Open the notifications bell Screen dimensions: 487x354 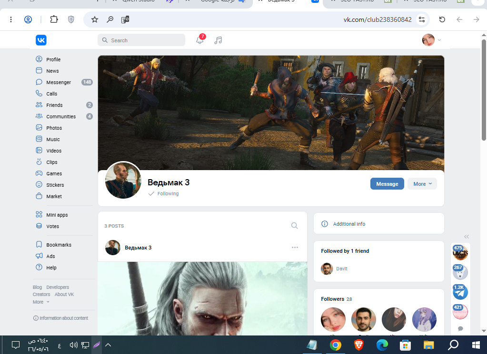(200, 40)
